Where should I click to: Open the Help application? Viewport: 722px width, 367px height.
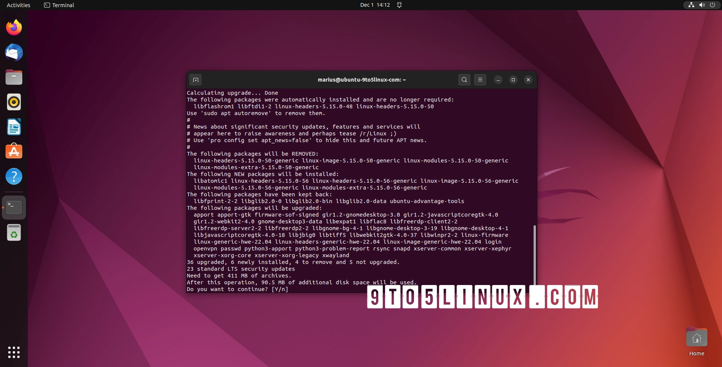point(14,176)
